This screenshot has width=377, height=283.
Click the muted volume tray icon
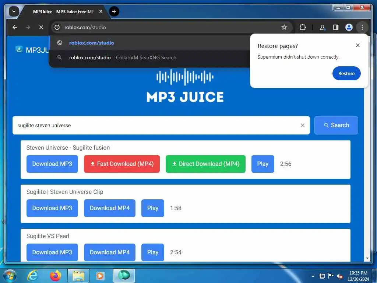(340, 276)
